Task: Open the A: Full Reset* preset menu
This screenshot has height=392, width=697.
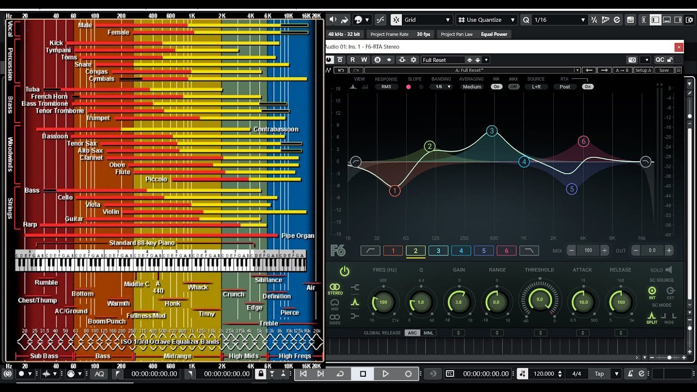Action: tap(472, 70)
